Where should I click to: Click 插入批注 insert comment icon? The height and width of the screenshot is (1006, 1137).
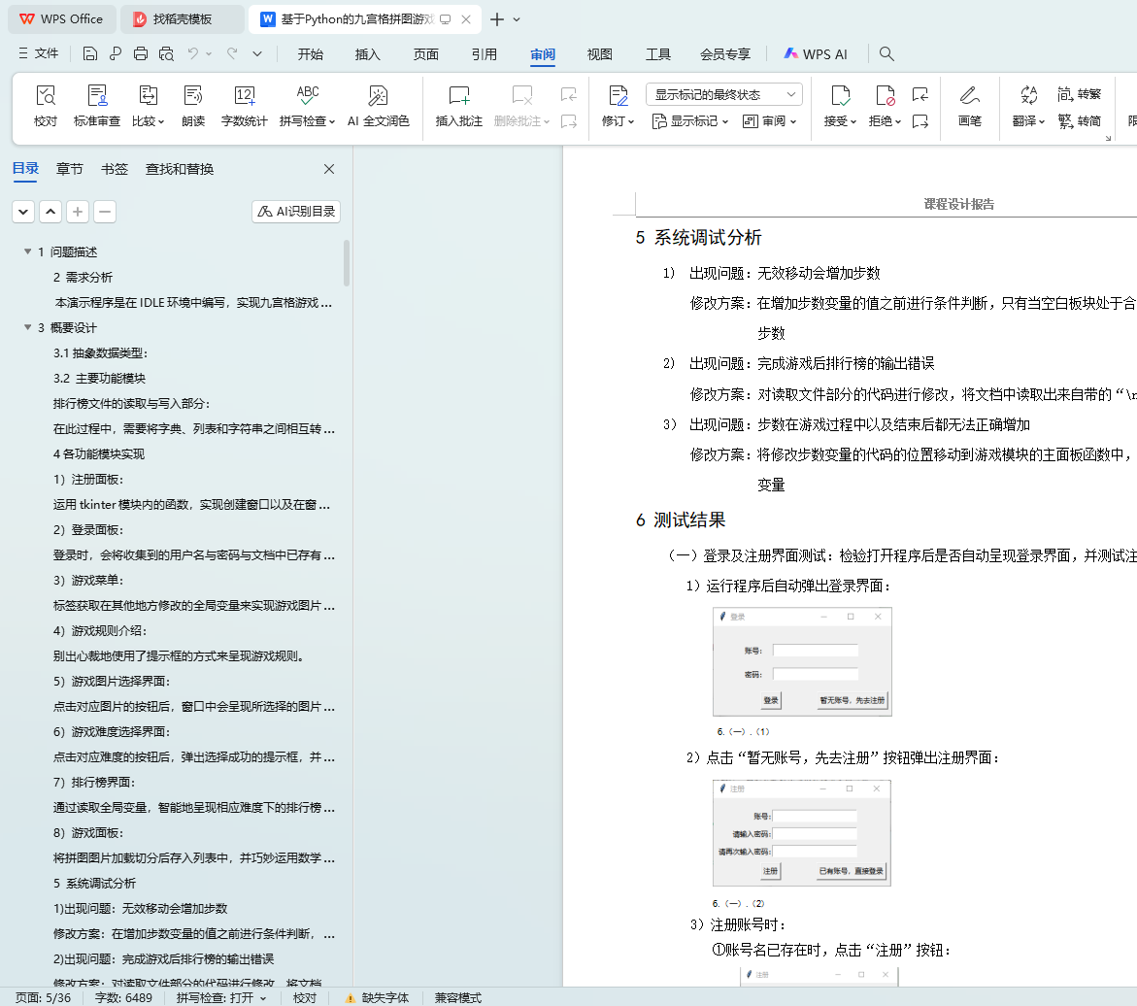coord(458,96)
